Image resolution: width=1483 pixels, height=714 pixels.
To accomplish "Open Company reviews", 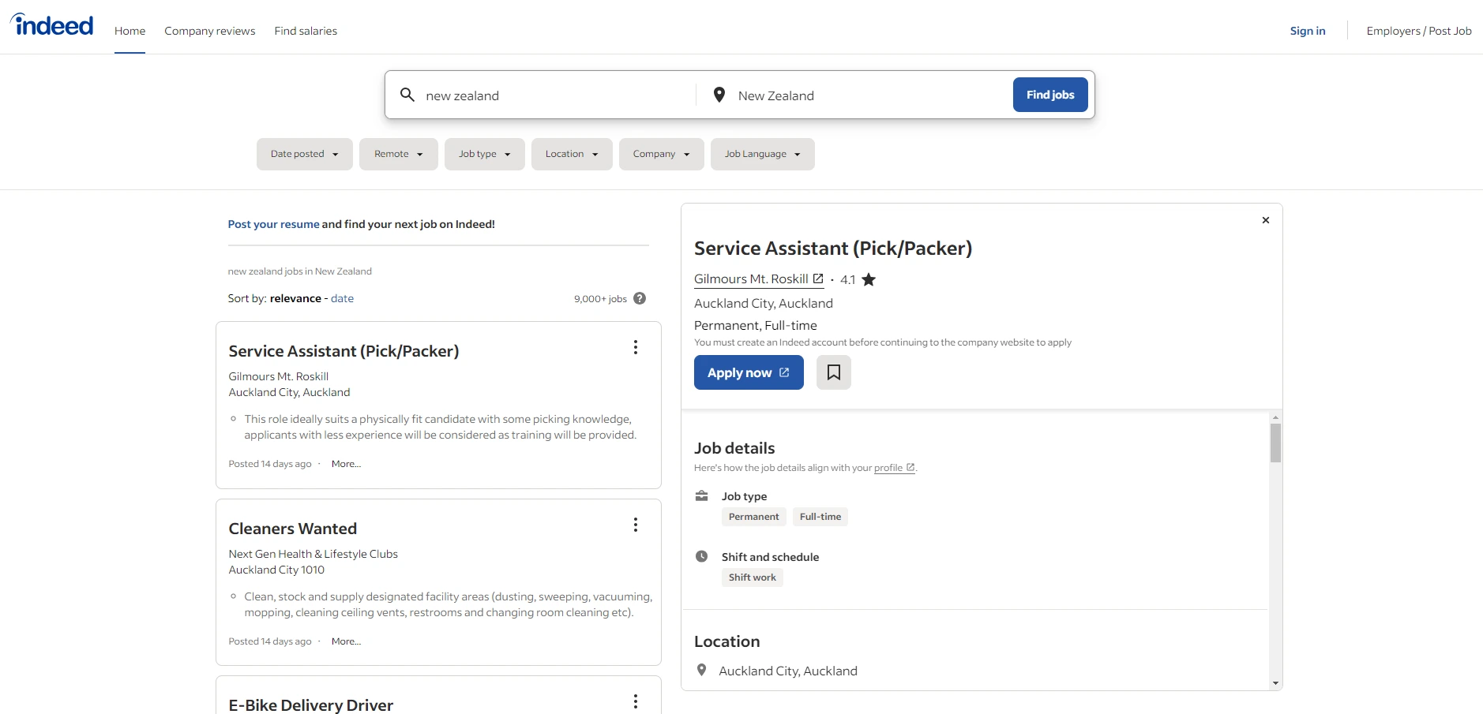I will point(210,31).
